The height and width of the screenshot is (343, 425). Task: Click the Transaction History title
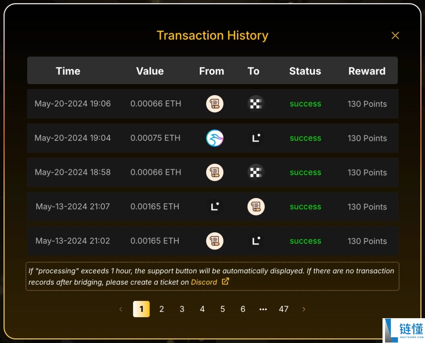[x=212, y=35]
